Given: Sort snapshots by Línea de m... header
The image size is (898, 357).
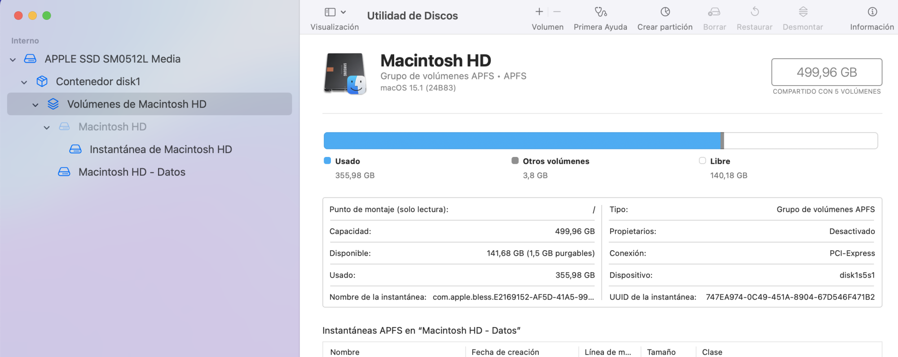Looking at the screenshot, I should 607,352.
